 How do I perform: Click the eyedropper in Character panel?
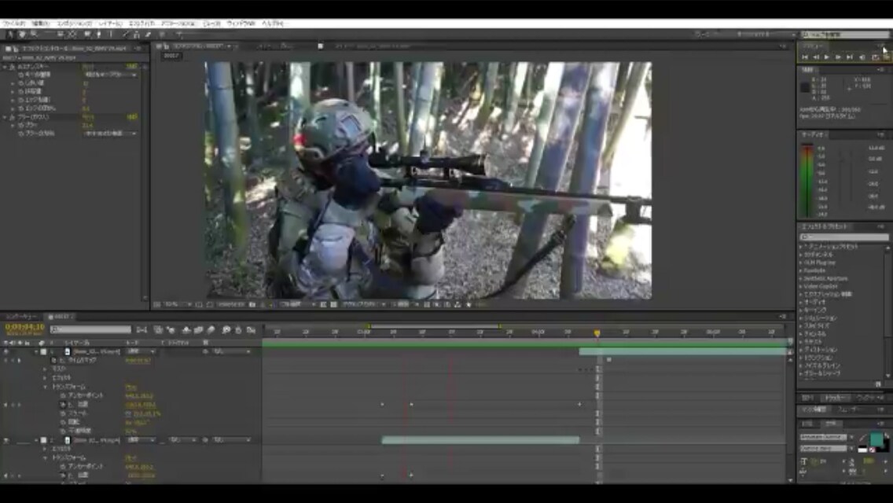tap(865, 439)
